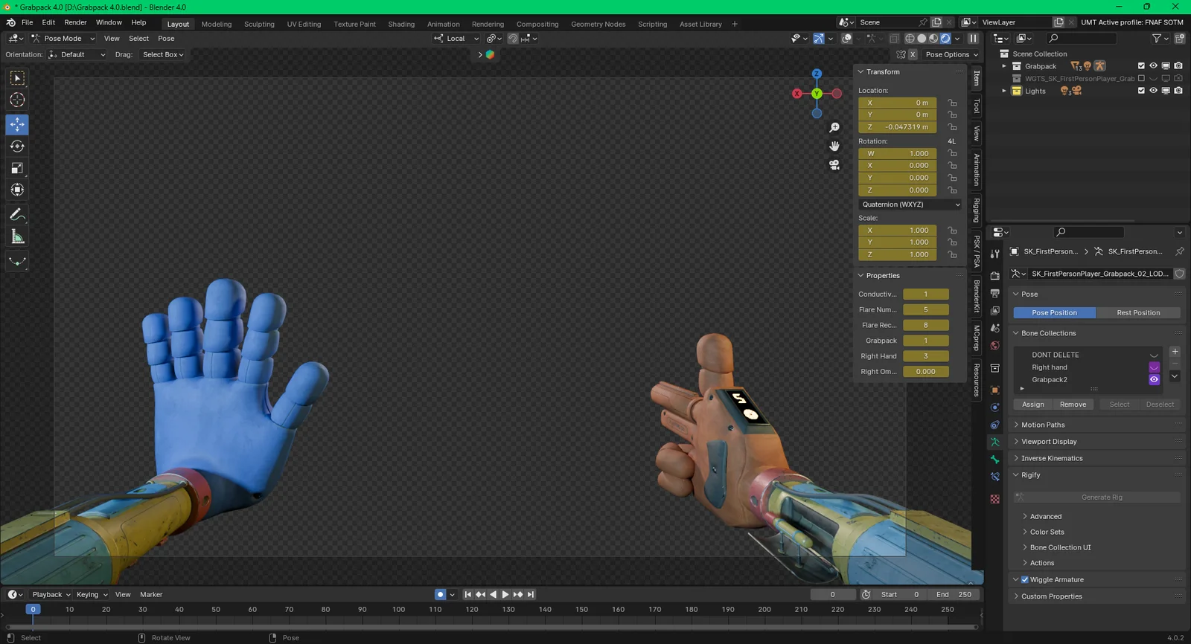Click the Rest Position button
The image size is (1191, 644).
[x=1138, y=313]
